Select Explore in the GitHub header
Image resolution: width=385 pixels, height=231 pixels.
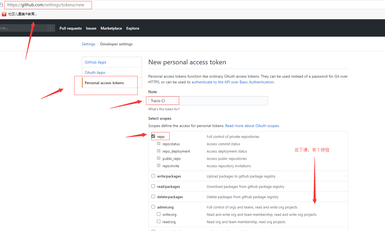(133, 28)
